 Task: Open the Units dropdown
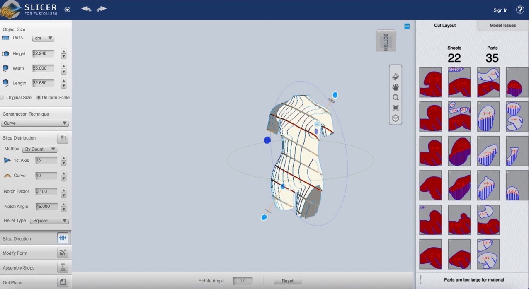43,38
